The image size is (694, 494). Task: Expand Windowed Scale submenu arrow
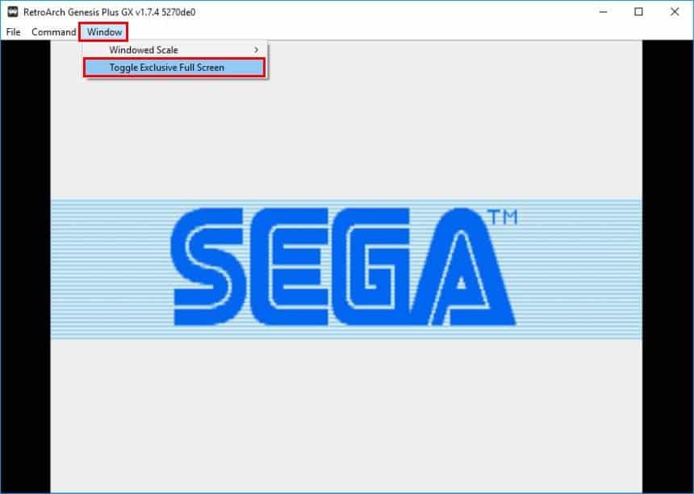[x=257, y=50]
